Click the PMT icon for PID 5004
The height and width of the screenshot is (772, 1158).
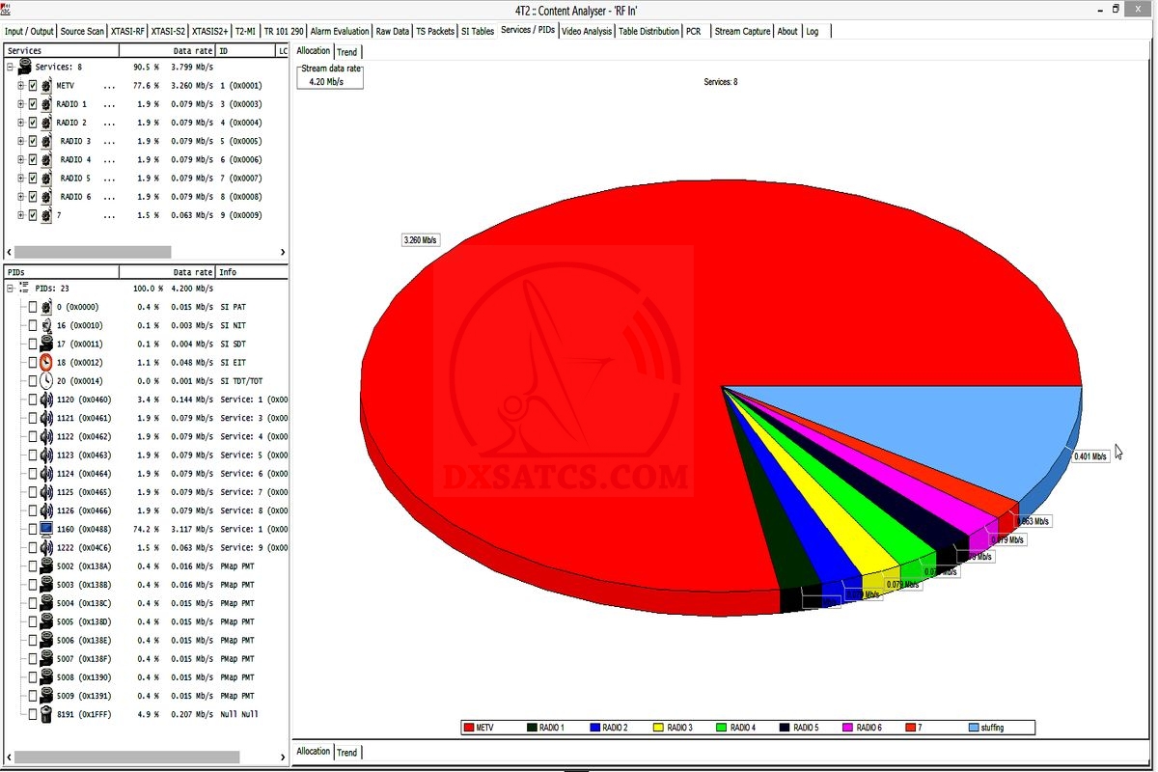point(45,603)
